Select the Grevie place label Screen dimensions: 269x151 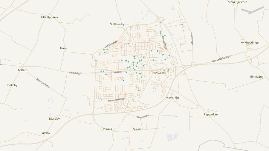[x=137, y=130]
